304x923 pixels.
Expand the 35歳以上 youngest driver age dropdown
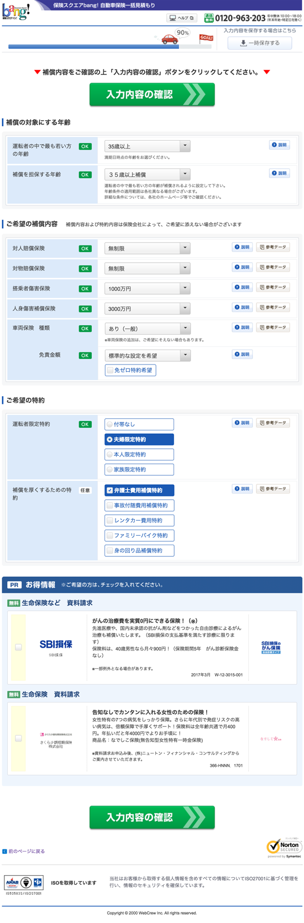coord(148,146)
